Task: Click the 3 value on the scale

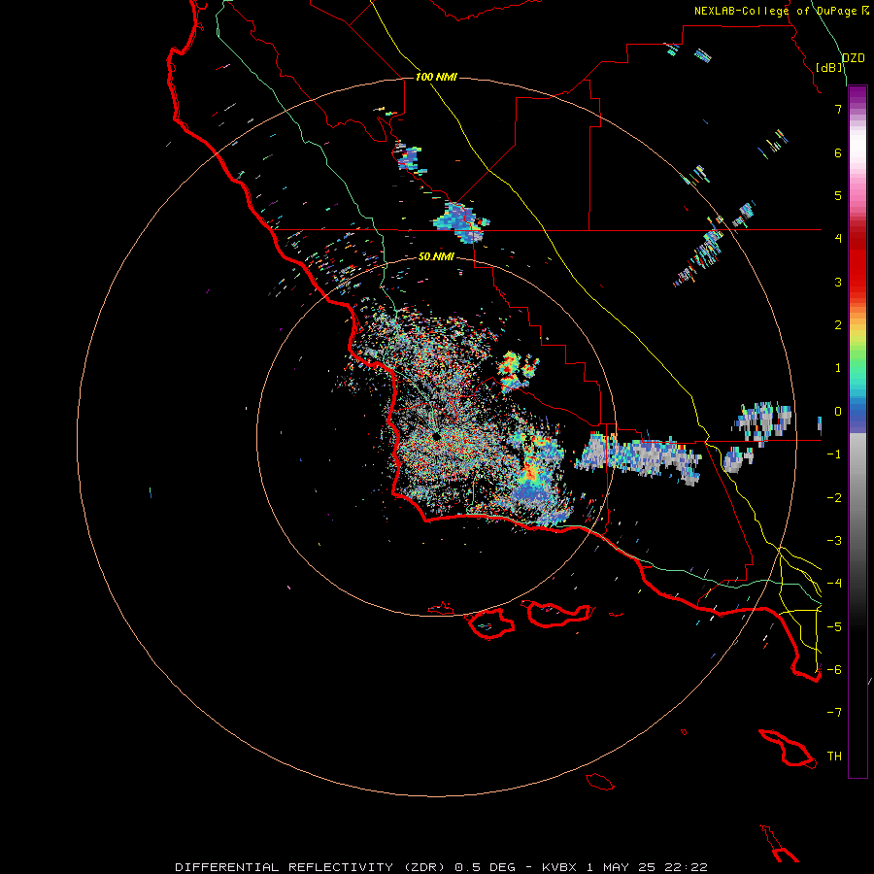Action: (x=838, y=282)
